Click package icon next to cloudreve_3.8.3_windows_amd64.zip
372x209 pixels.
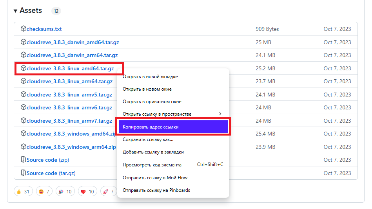click(x=23, y=134)
